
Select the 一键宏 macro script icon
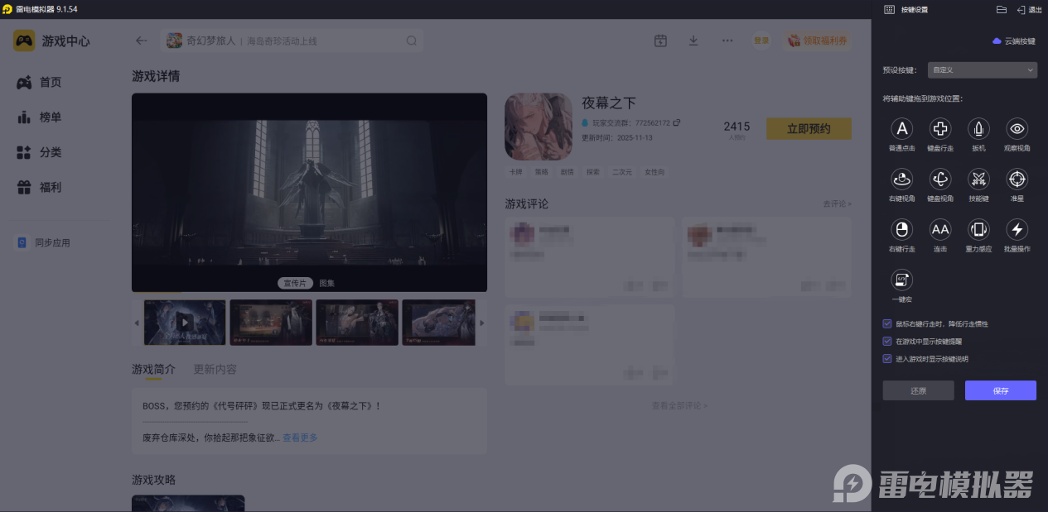pyautogui.click(x=901, y=280)
